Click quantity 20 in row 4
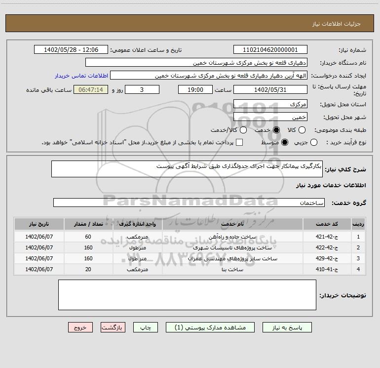The image size is (380, 368). pyautogui.click(x=88, y=269)
